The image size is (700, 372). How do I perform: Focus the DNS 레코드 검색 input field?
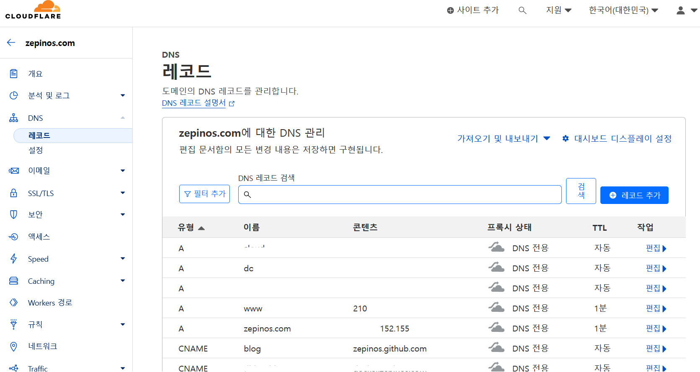tap(400, 195)
